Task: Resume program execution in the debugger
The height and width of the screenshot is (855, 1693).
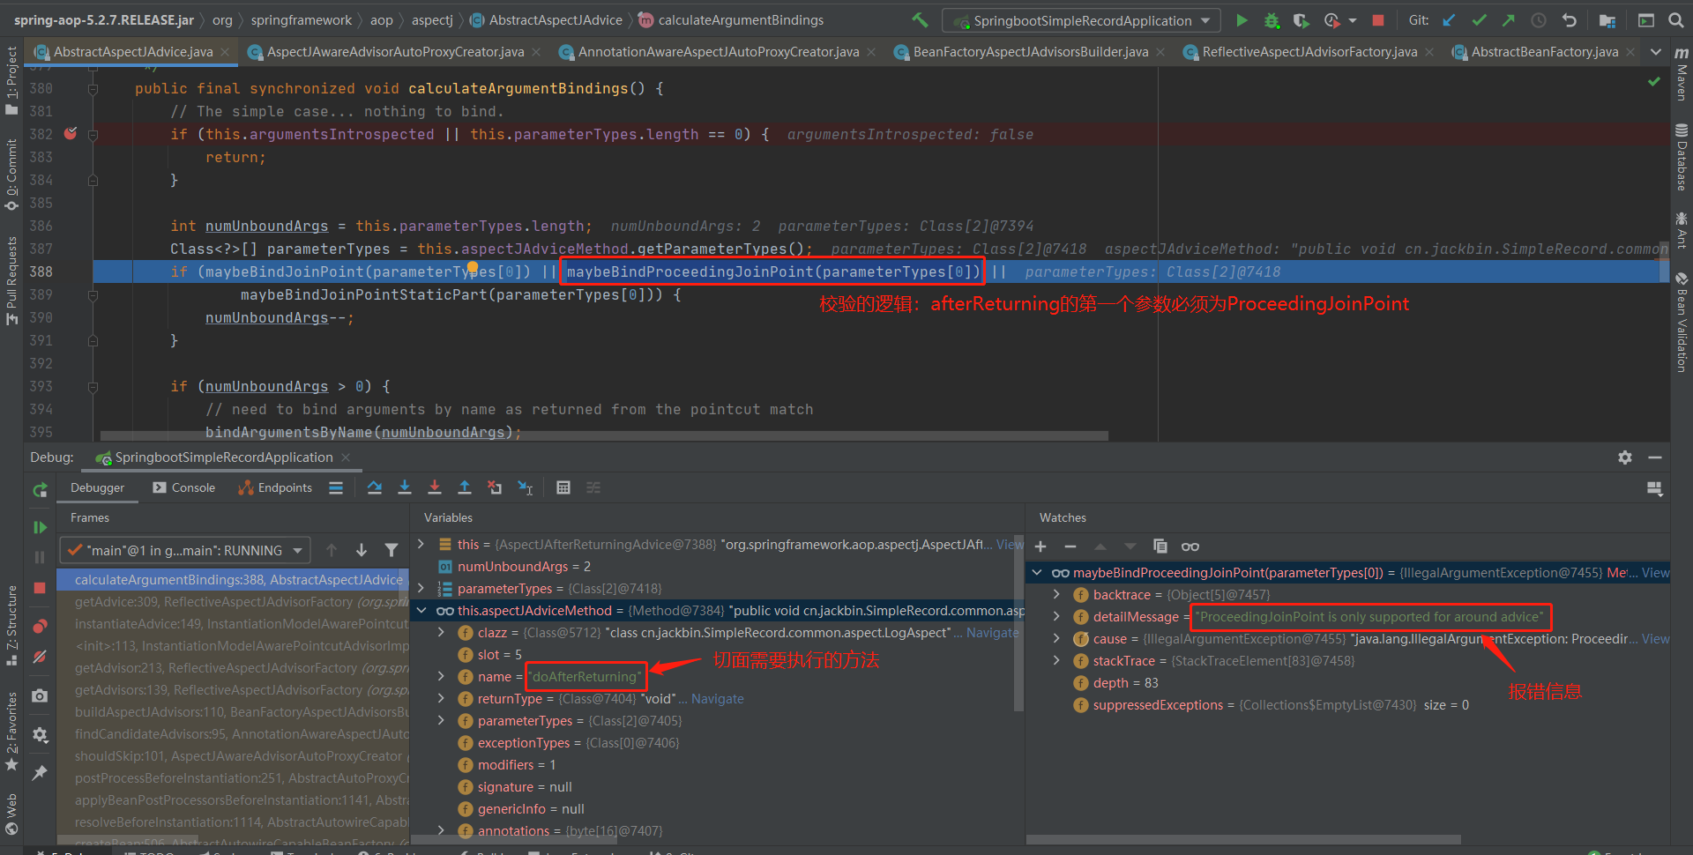Action: coord(40,527)
